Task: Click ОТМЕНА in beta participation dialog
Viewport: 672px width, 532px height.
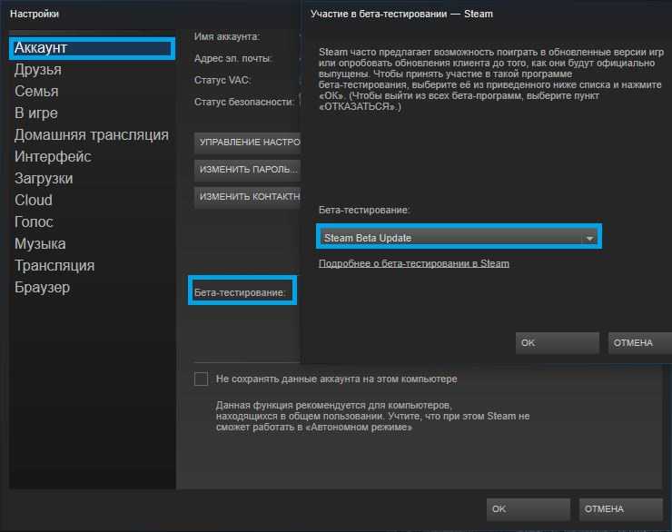Action: 640,342
